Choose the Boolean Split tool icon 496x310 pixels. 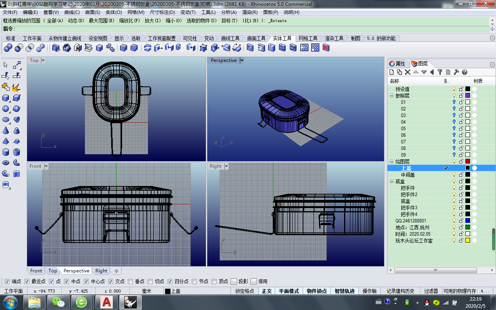tap(41, 48)
